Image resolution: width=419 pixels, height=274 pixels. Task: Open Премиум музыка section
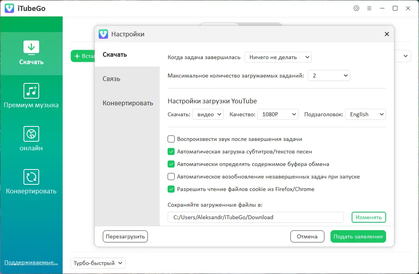(31, 90)
